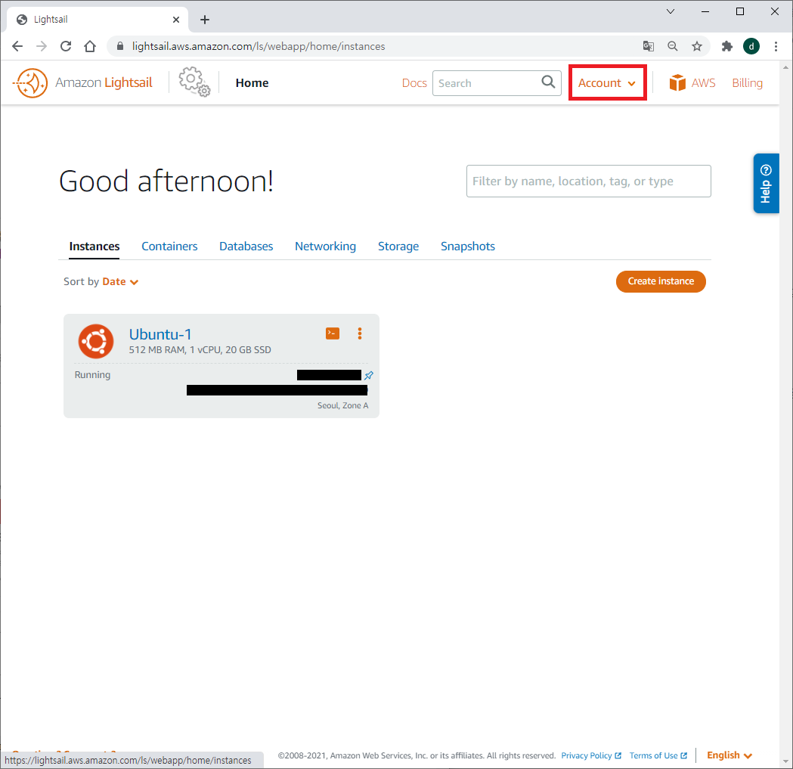This screenshot has height=769, width=793.
Task: Open a new browser tab with plus
Action: tap(204, 20)
